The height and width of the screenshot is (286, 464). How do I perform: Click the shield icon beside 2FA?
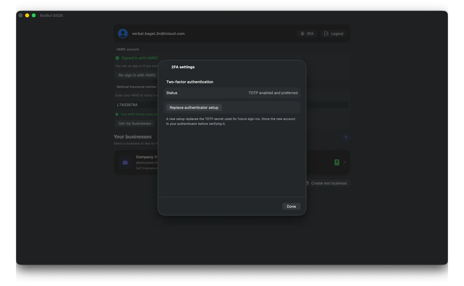(302, 34)
